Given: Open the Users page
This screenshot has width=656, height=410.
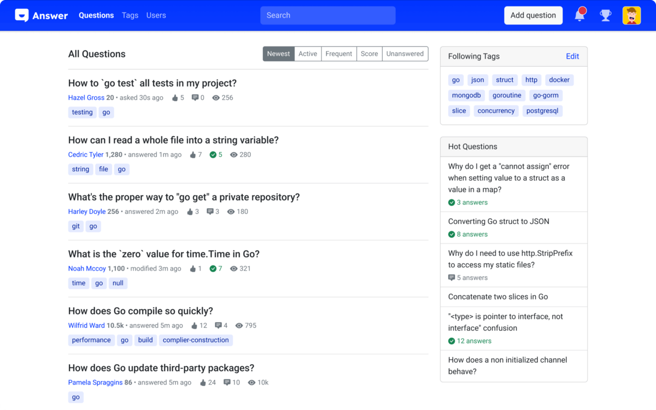Looking at the screenshot, I should pos(156,15).
